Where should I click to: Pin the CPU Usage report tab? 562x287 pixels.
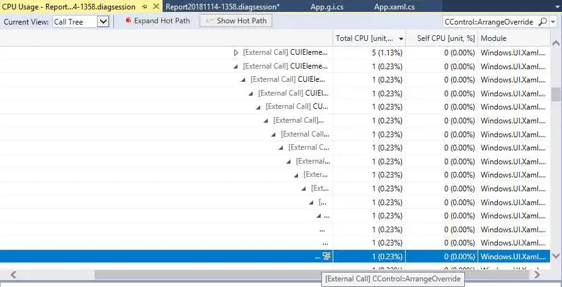pos(144,7)
